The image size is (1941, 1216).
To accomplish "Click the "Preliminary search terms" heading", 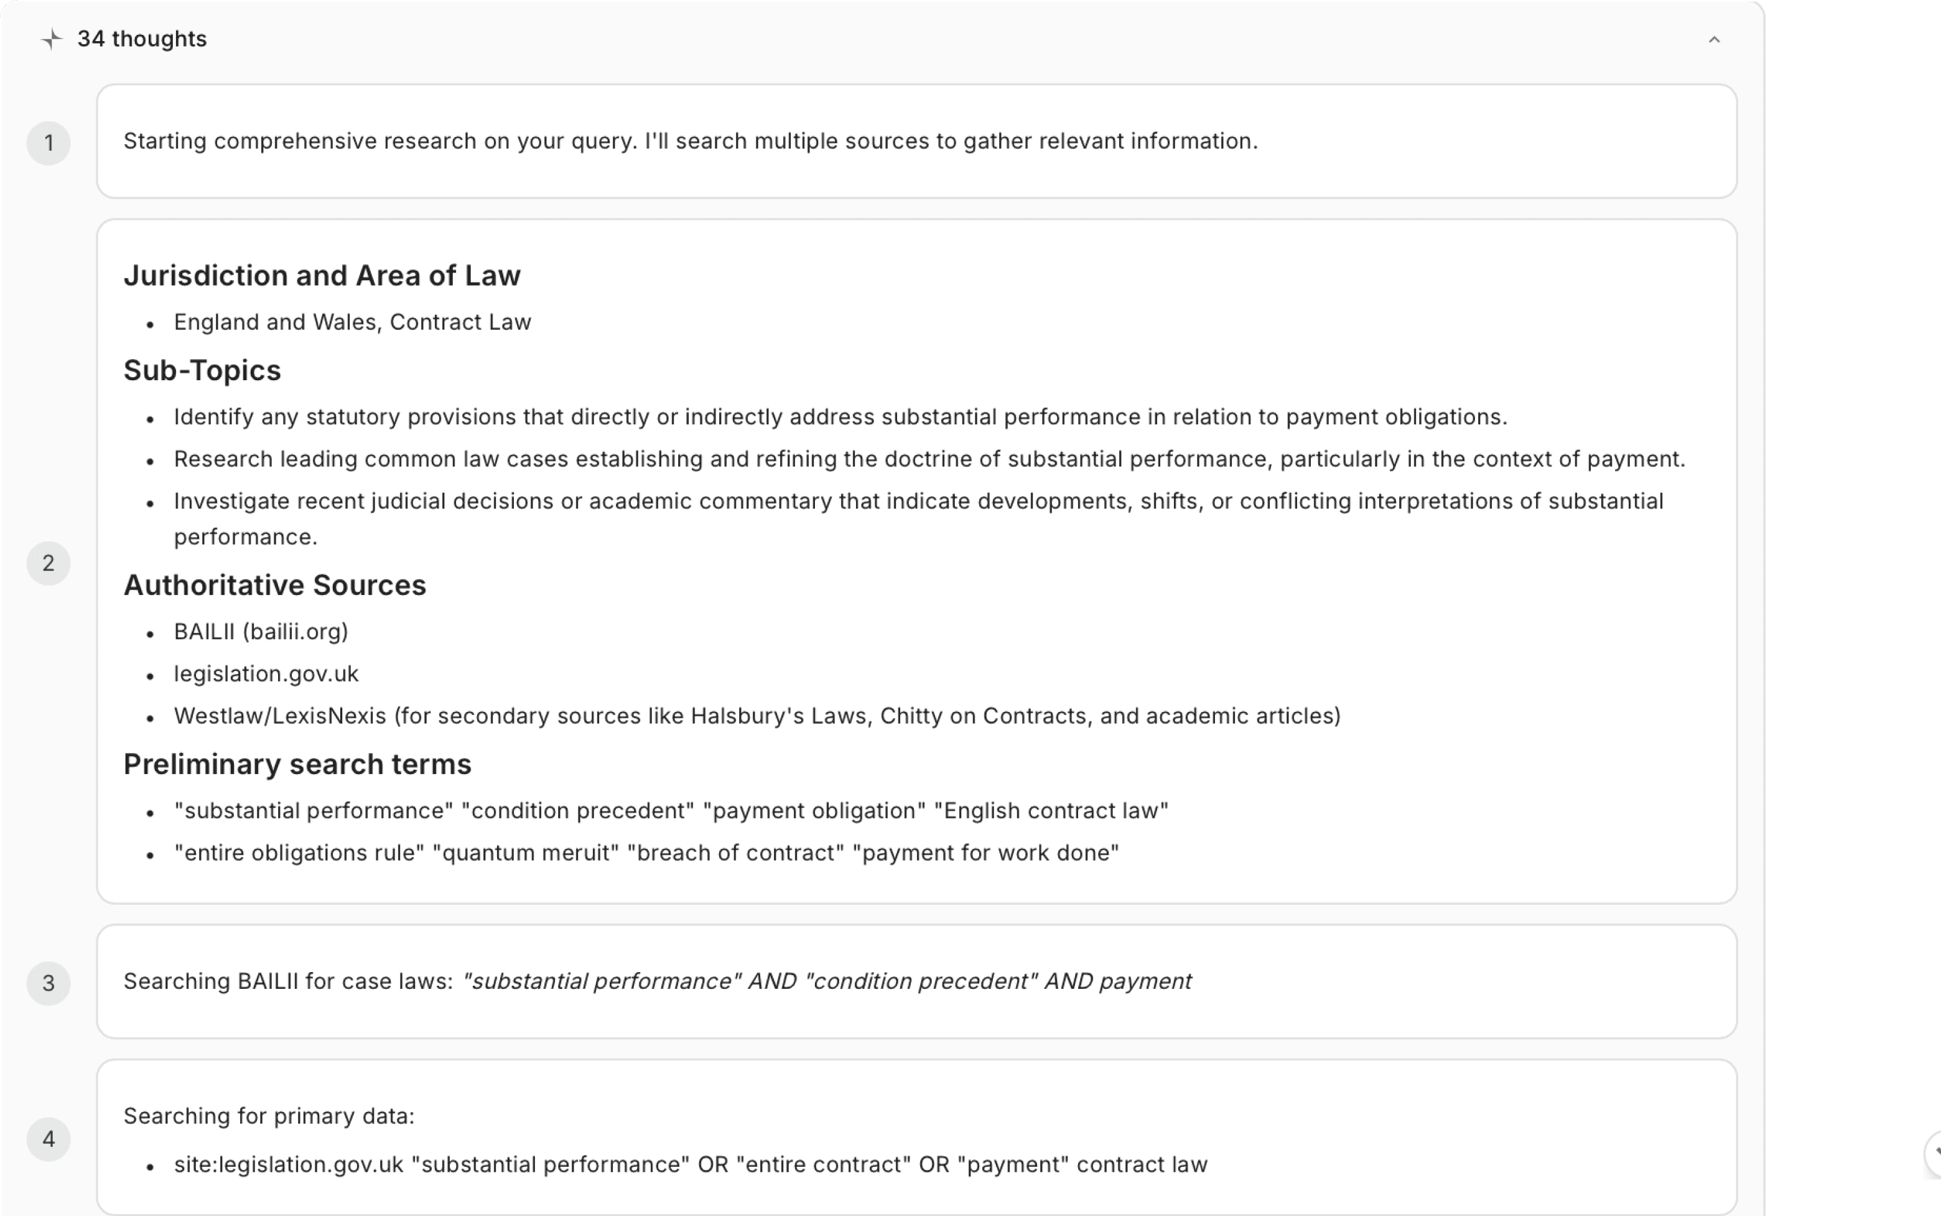I will pyautogui.click(x=297, y=764).
